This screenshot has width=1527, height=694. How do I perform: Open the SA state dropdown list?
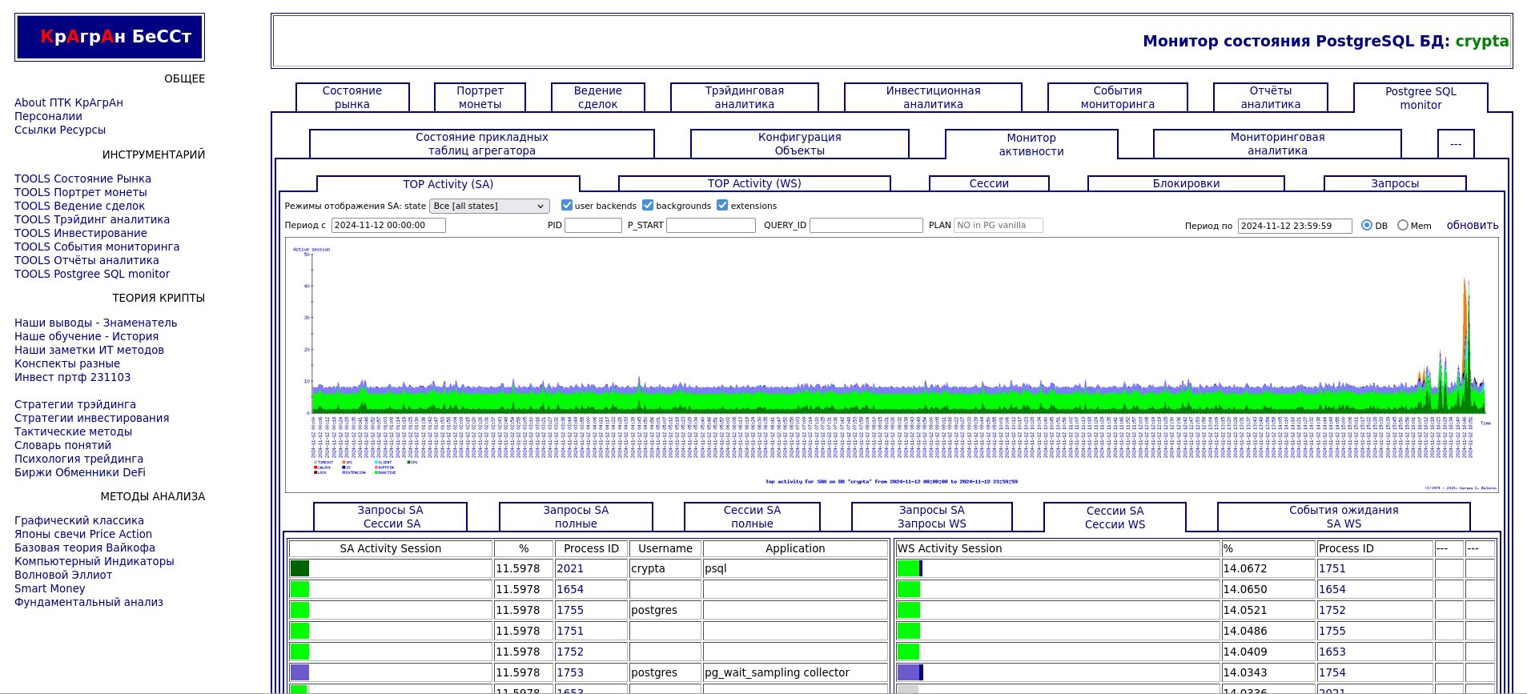tap(489, 206)
